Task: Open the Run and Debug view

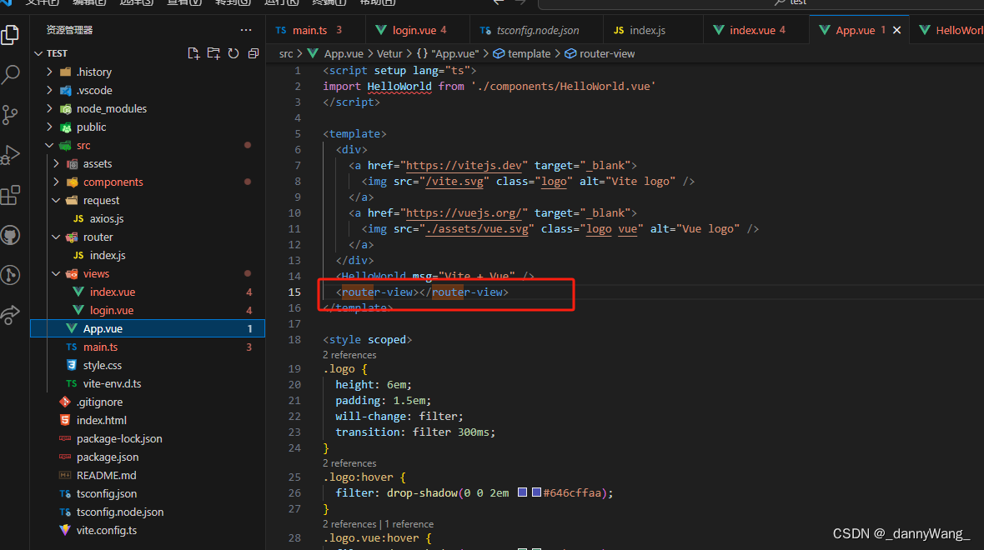Action: pos(11,155)
